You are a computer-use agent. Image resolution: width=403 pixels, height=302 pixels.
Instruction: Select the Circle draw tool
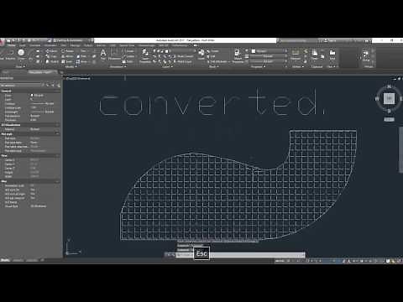click(21, 54)
